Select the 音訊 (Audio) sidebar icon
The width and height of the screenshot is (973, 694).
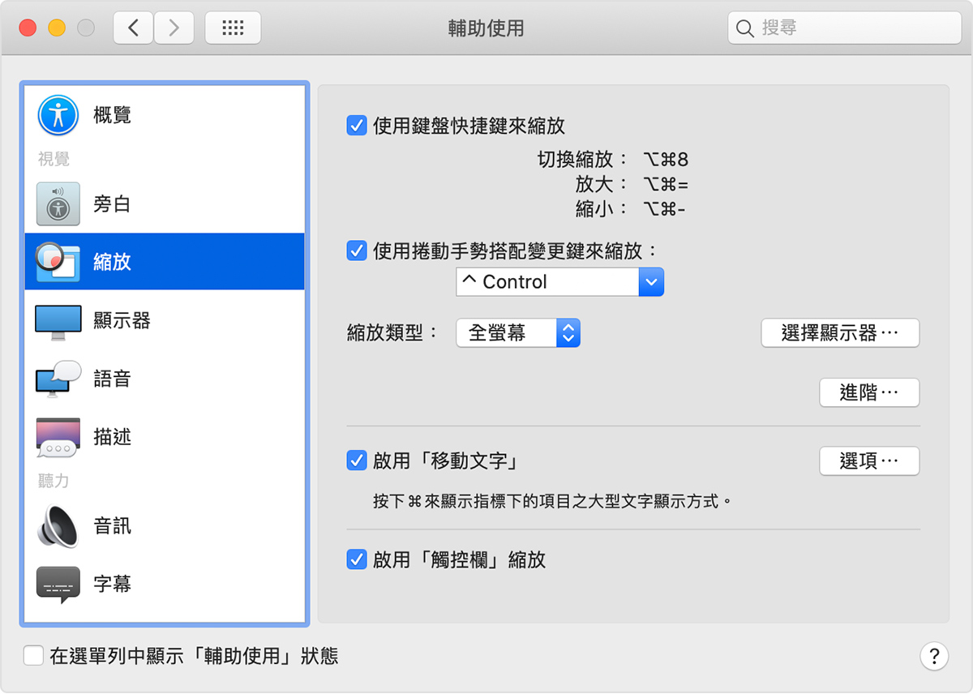click(57, 526)
